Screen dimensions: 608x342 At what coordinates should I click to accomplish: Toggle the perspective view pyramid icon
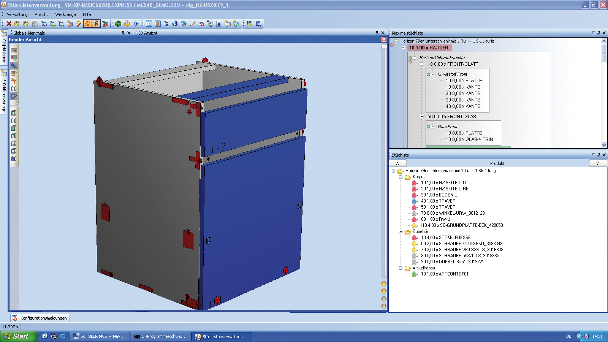[14, 96]
